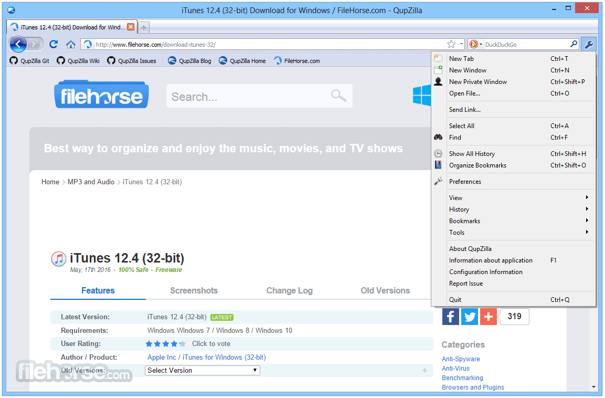The width and height of the screenshot is (605, 398).
Task: Open the Anti-Virus category link
Action: coord(455,368)
